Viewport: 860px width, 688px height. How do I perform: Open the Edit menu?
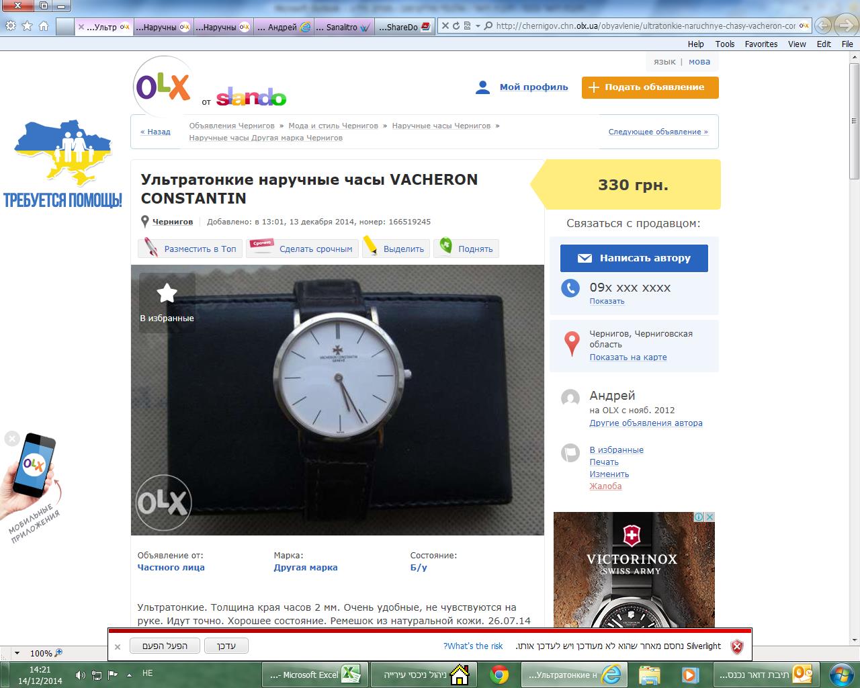tap(824, 44)
